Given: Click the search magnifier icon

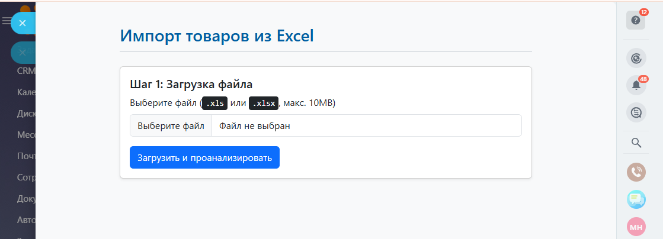Looking at the screenshot, I should point(636,143).
